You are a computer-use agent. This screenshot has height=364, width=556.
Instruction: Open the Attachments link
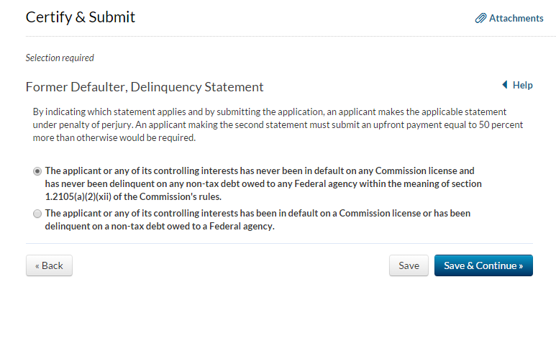[516, 18]
